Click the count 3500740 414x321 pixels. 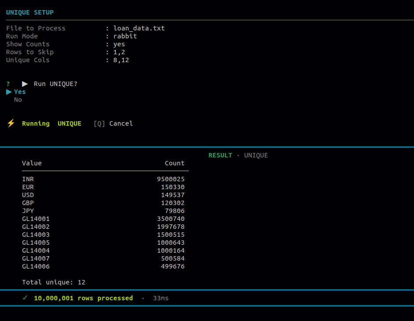pyautogui.click(x=171, y=219)
